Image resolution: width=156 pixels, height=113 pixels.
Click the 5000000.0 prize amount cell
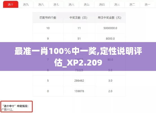110,28
